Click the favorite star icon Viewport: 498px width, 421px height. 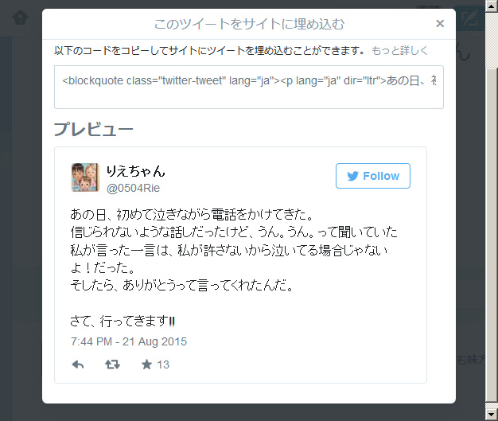146,364
